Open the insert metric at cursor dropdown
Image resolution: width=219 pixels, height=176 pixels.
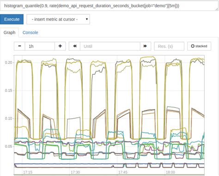click(58, 19)
